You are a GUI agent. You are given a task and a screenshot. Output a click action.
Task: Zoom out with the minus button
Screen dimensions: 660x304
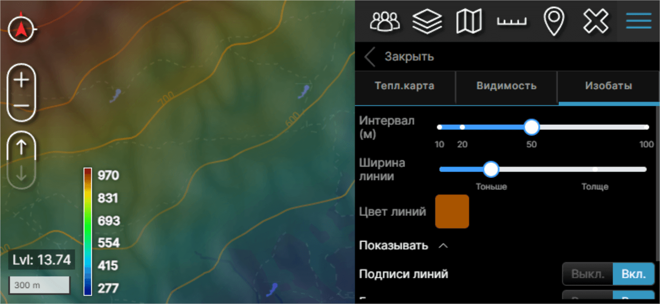pos(21,106)
